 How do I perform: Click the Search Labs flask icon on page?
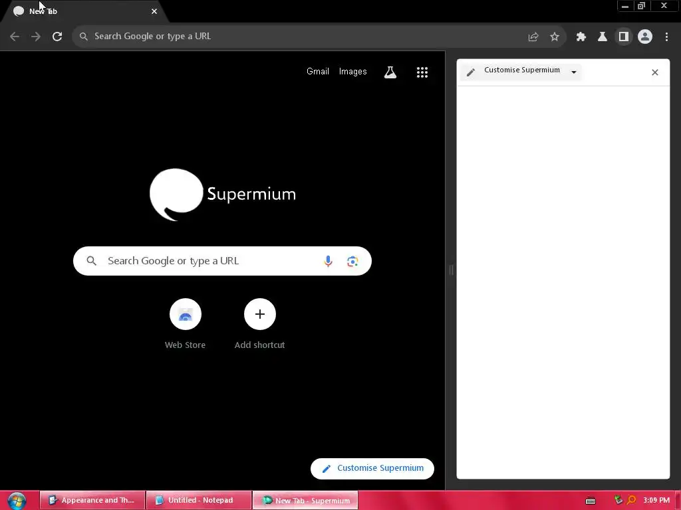[x=390, y=72]
